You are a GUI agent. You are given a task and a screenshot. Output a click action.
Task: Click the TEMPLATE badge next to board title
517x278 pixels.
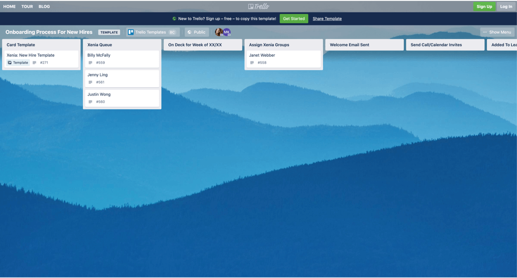109,32
